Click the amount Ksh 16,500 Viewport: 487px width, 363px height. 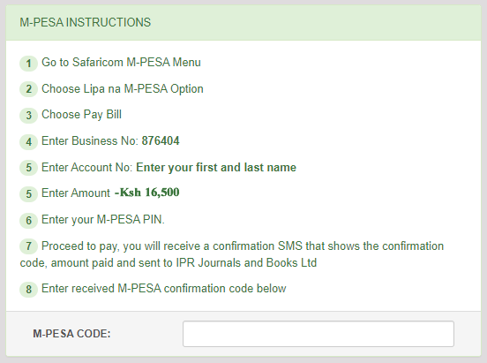(147, 193)
